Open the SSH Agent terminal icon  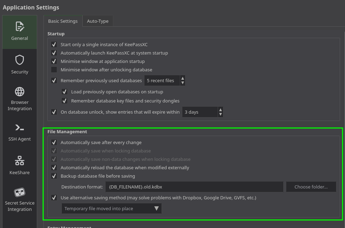(20, 128)
